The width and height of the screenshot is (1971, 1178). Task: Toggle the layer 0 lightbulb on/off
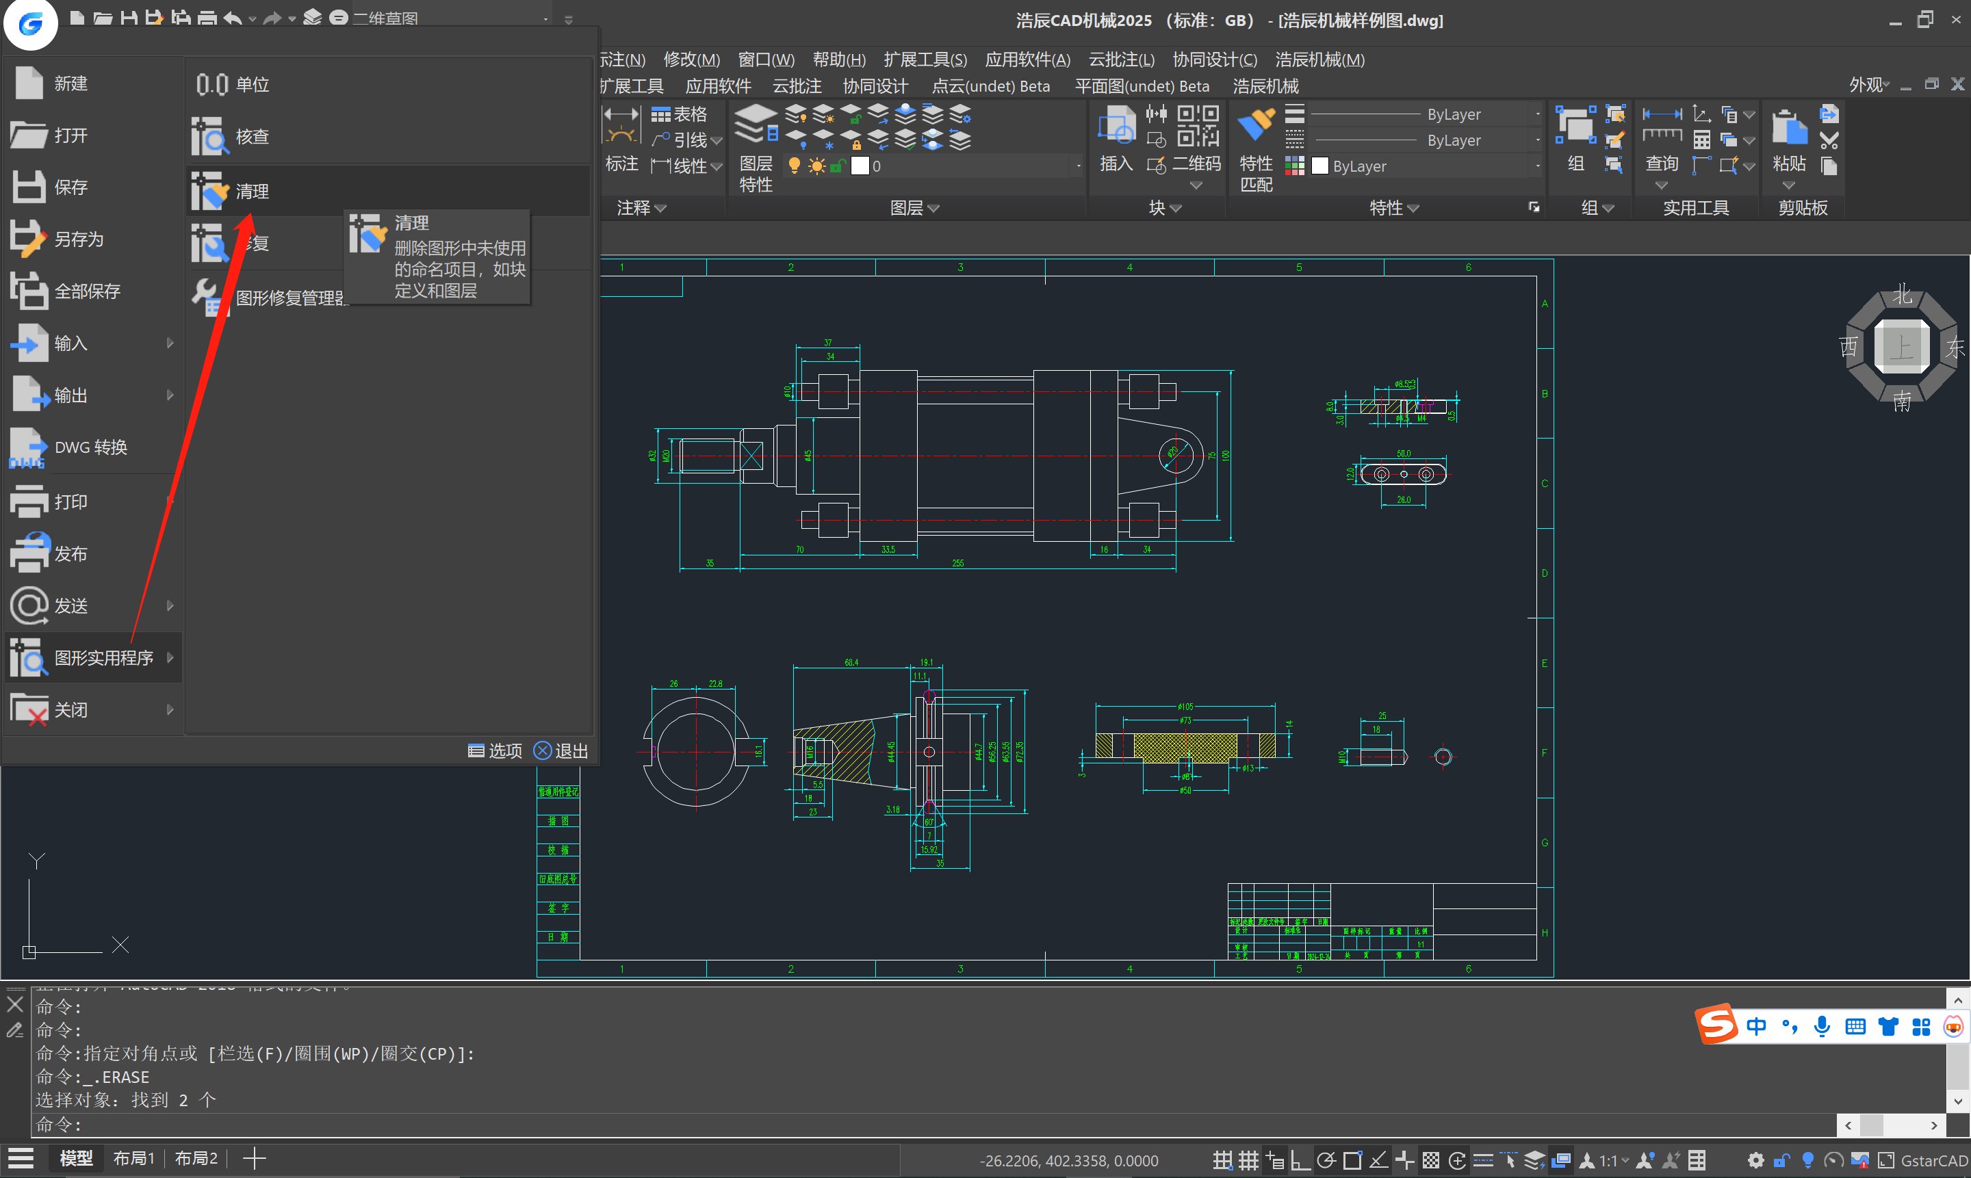(794, 166)
